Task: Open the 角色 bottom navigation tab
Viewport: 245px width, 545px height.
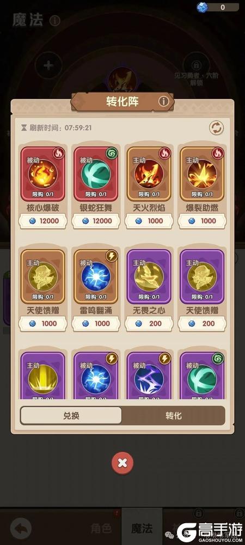Action: click(101, 529)
